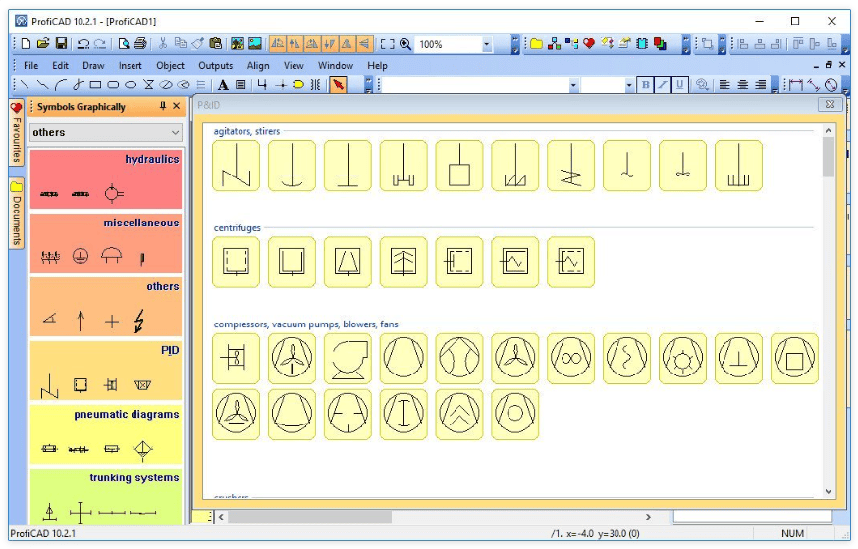Toggle the align text right button

point(761,84)
